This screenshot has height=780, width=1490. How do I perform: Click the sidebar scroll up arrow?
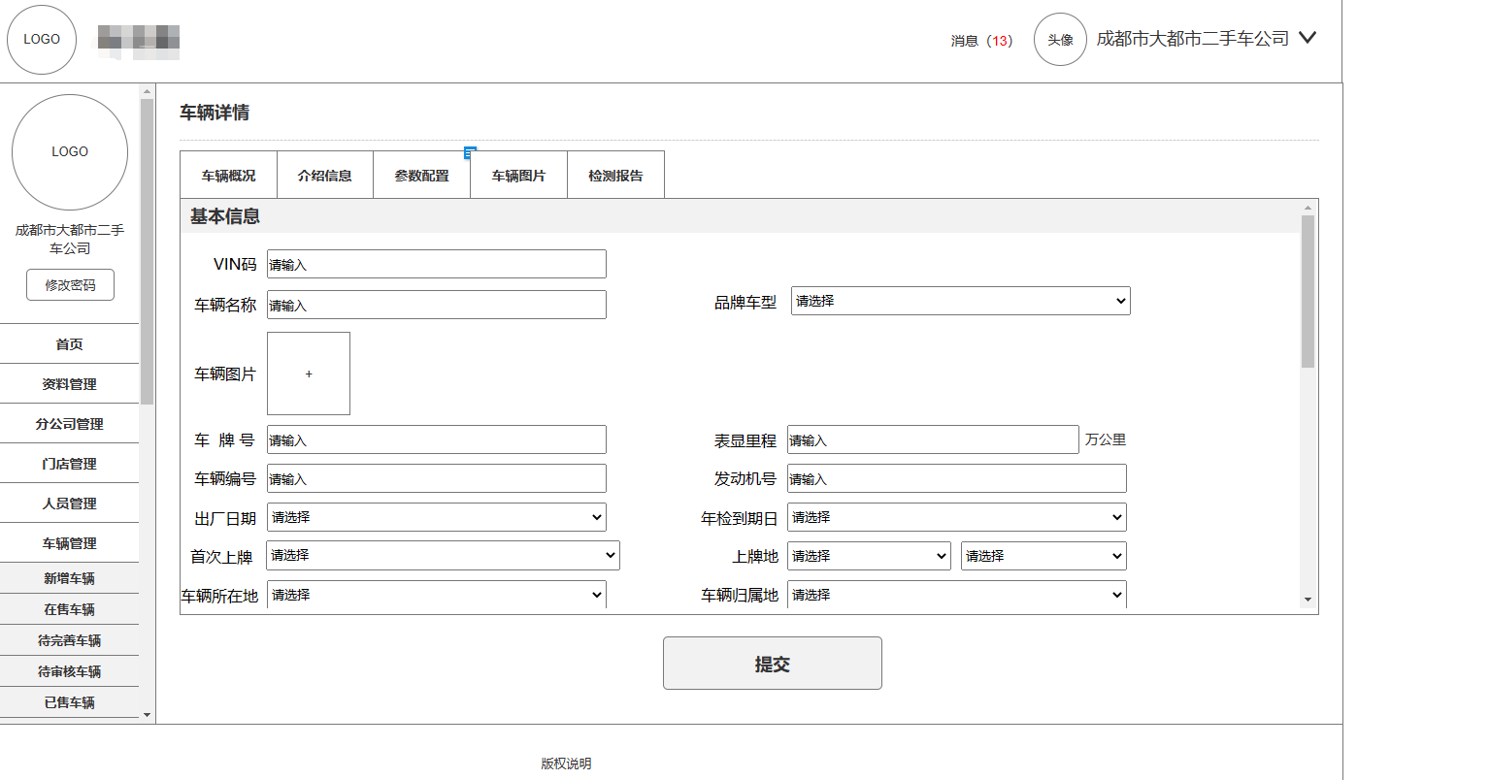point(147,91)
